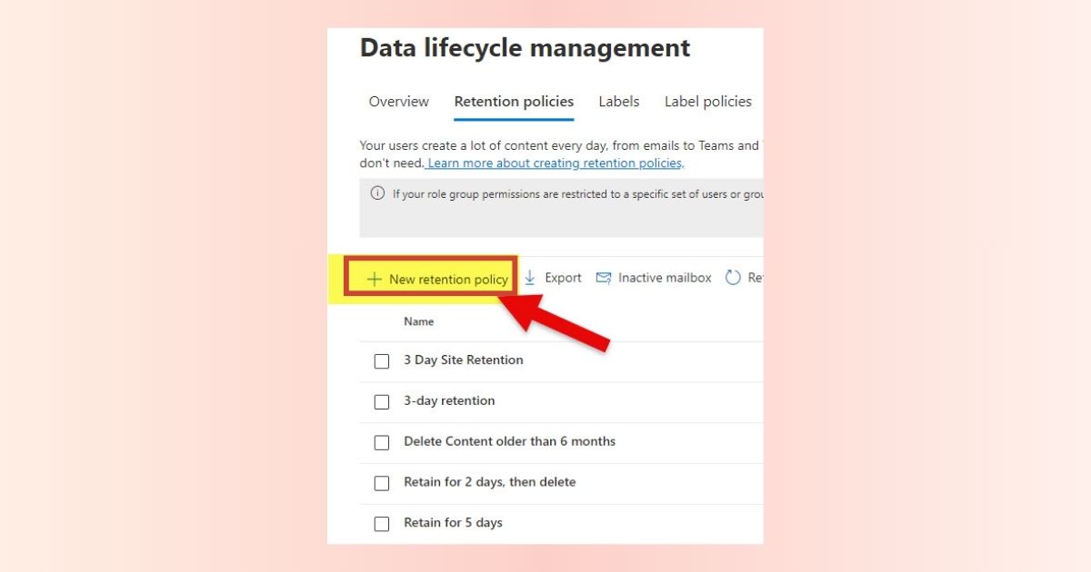This screenshot has height=572, width=1091.
Task: Click the info circle icon in banner
Action: pos(377,193)
